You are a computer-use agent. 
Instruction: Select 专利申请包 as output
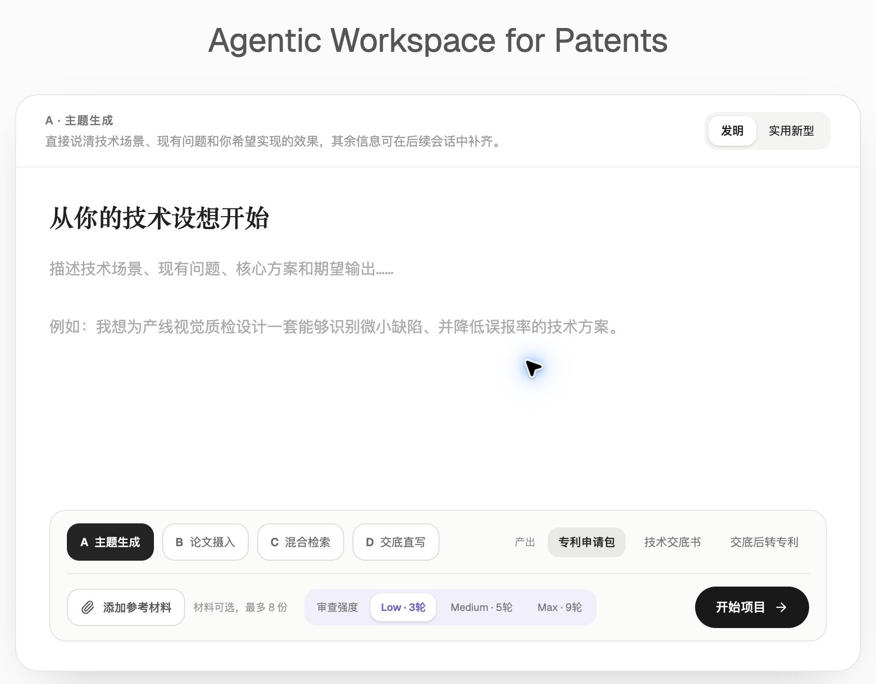(x=586, y=542)
